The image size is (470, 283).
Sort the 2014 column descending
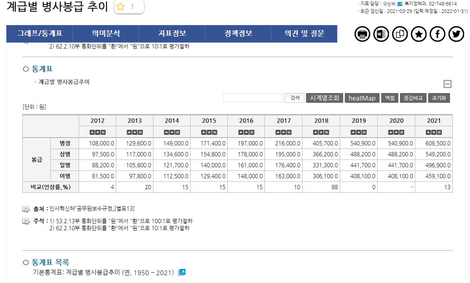[x=172, y=133]
